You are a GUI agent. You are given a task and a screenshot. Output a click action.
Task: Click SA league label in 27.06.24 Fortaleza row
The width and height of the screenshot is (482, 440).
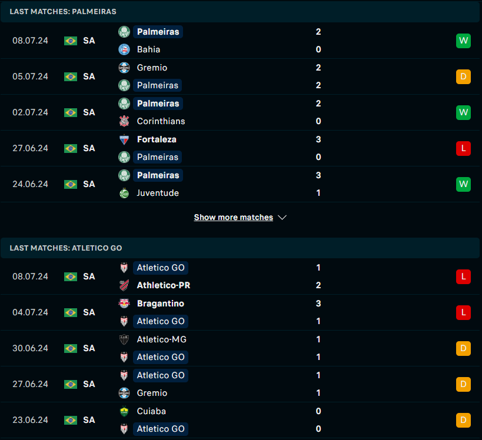[x=89, y=148]
